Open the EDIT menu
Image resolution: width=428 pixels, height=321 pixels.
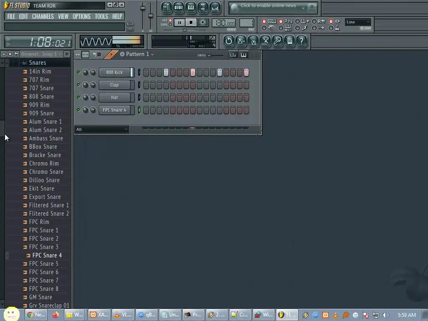(x=23, y=16)
